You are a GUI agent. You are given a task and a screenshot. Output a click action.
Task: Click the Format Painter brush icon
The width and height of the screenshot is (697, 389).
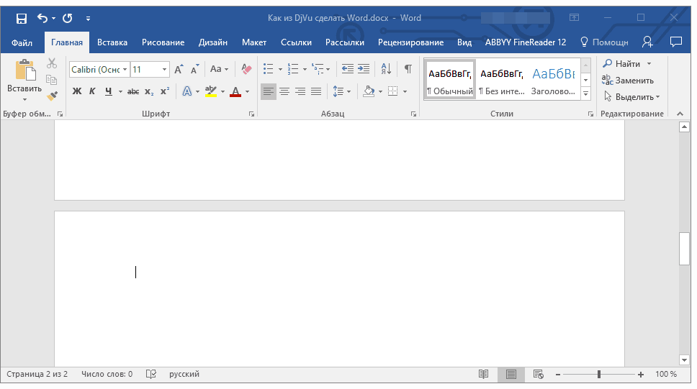click(x=52, y=95)
